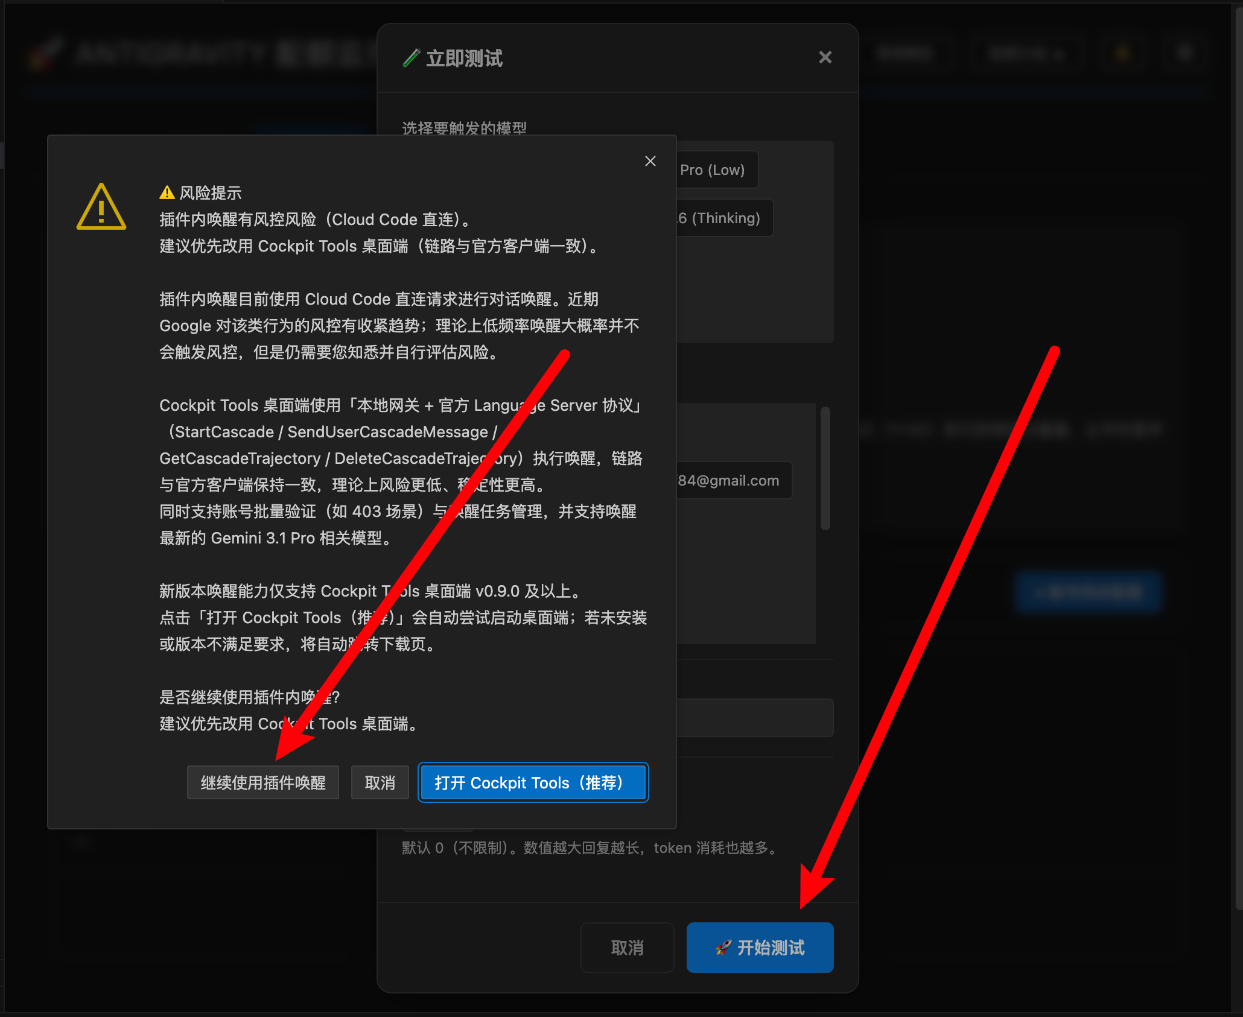This screenshot has width=1243, height=1017.
Task: Close the 立即测试 dialog with X
Action: click(x=825, y=57)
